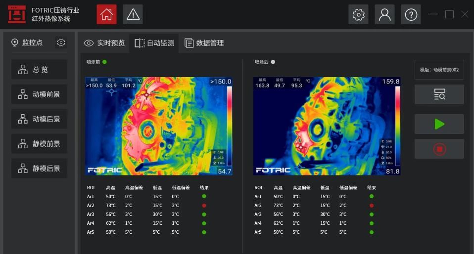
Task: Click the 总览 hierarchy icon
Action: coord(23,70)
